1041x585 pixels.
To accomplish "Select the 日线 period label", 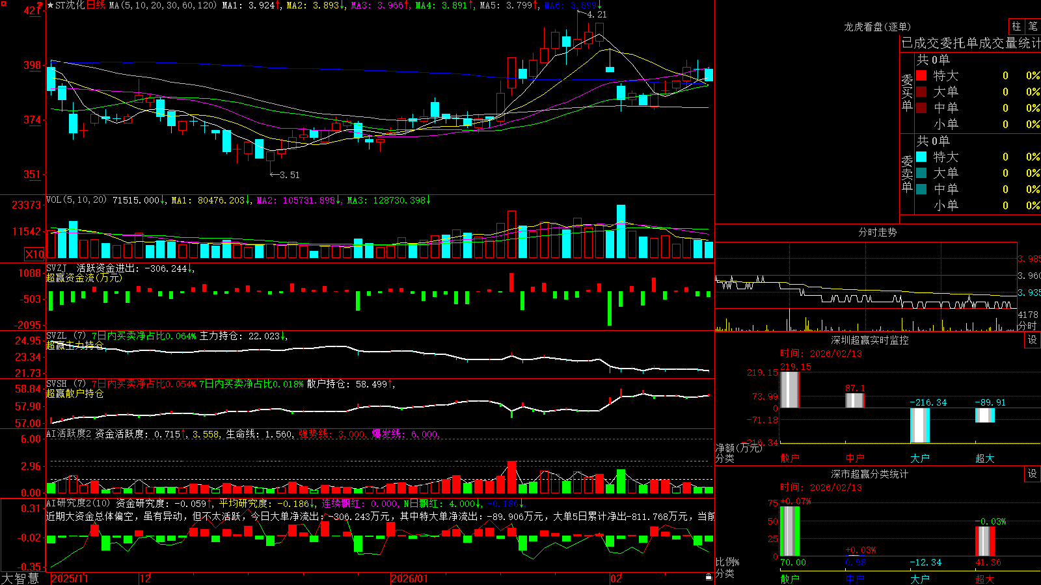I will [x=96, y=5].
